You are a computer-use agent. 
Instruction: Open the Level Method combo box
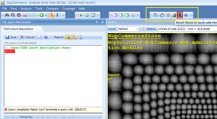tap(128, 29)
